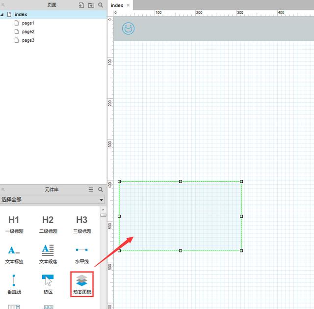The height and width of the screenshot is (309, 314).
Task: Detach the widget library panel via corner arrow
Action: (3, 190)
